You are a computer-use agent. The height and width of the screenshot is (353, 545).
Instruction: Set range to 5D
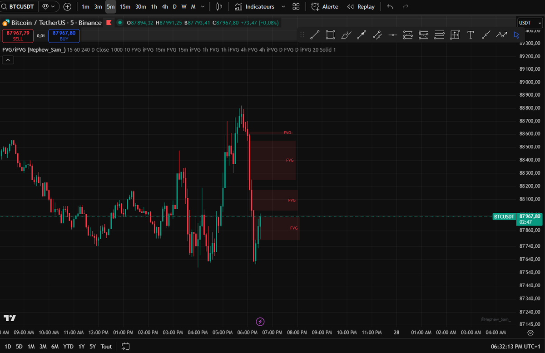click(19, 346)
